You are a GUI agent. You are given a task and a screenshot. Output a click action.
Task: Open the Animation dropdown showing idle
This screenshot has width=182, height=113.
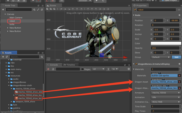[166, 97]
